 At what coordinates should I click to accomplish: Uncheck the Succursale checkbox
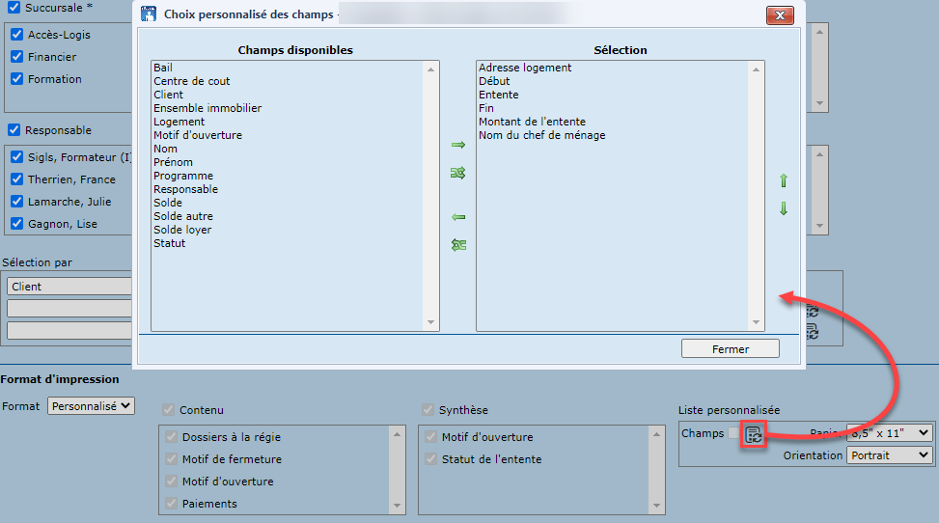(14, 7)
